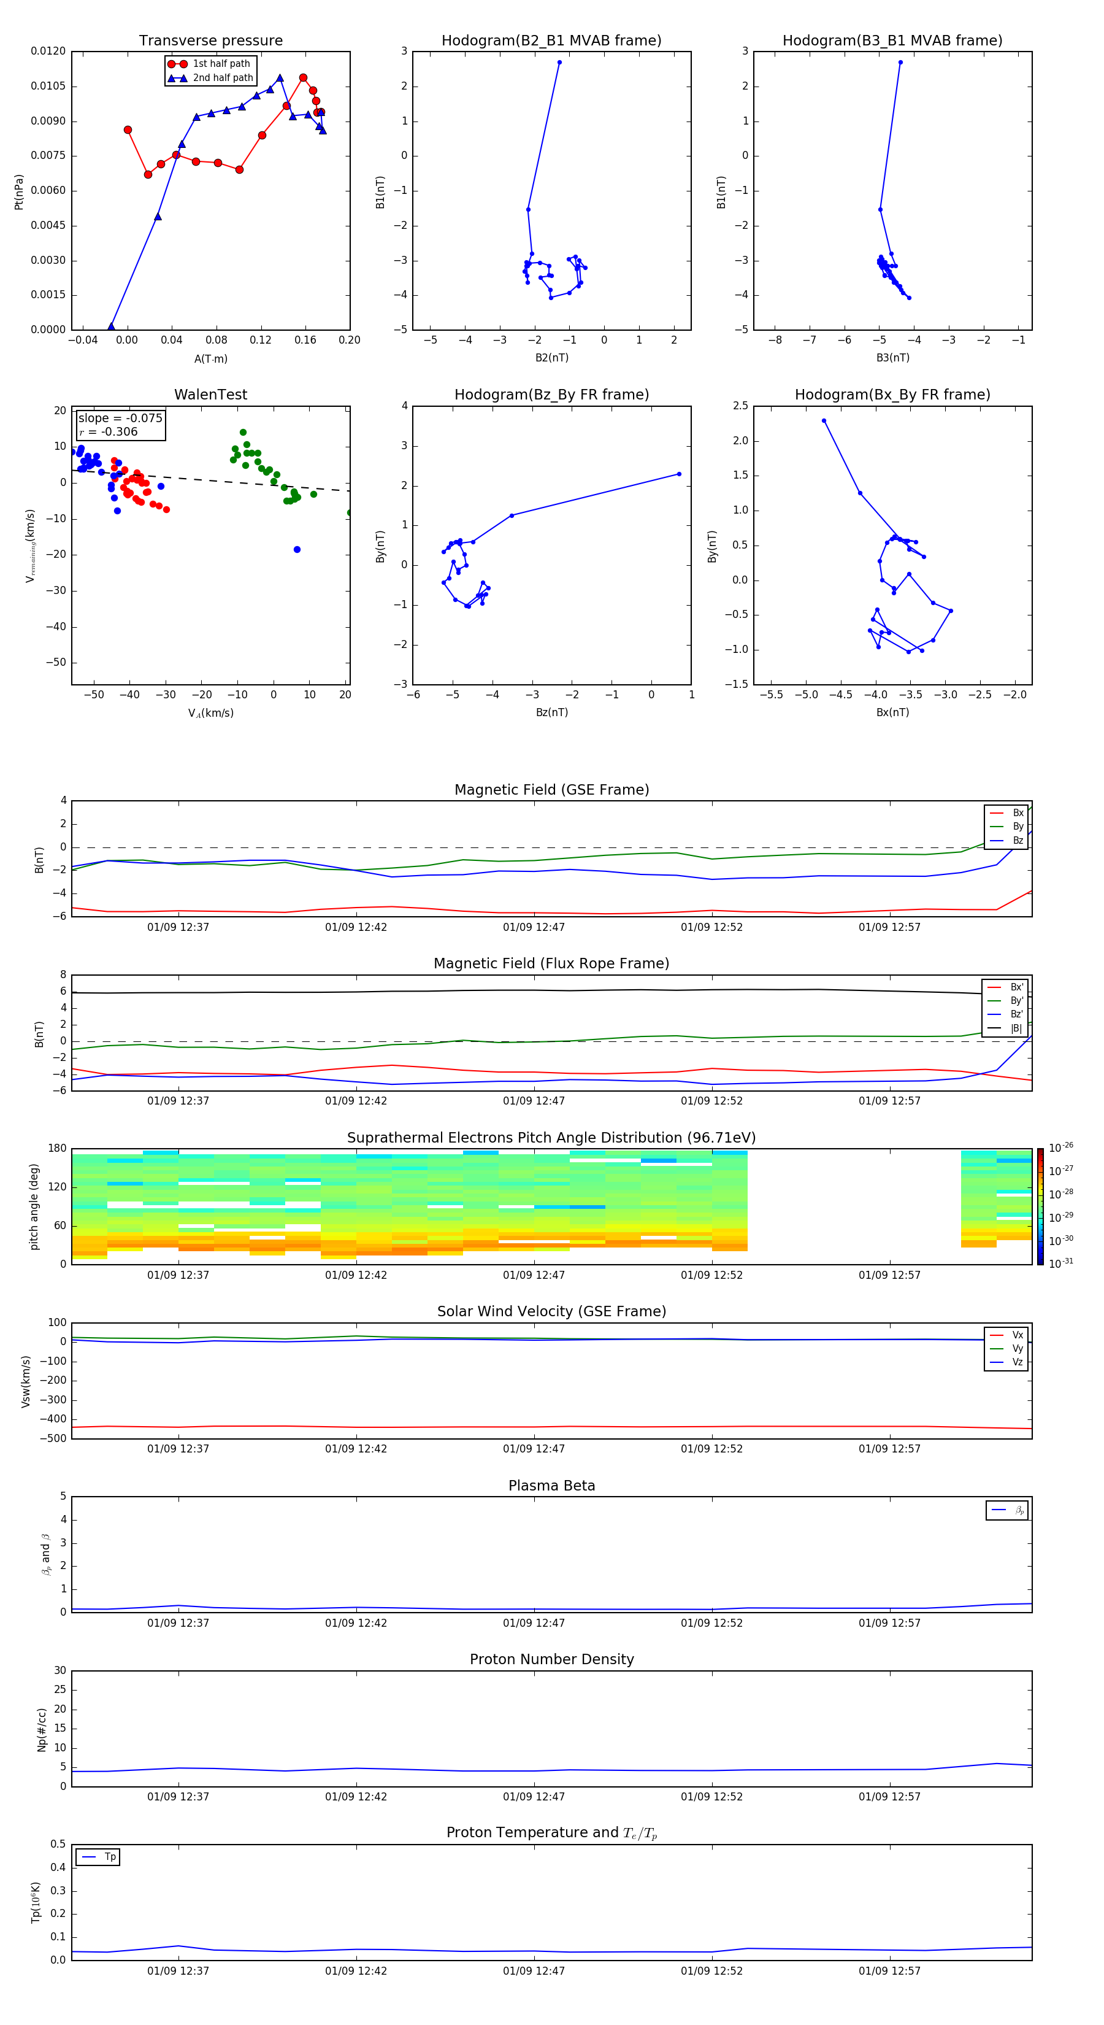1104x2025 pixels.
Task: Click the 'B2(nT)' x-axis label
Action: pos(551,358)
